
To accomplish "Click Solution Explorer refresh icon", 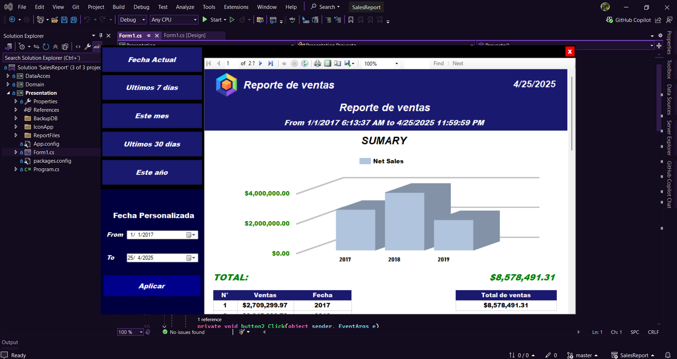I will pos(46,47).
